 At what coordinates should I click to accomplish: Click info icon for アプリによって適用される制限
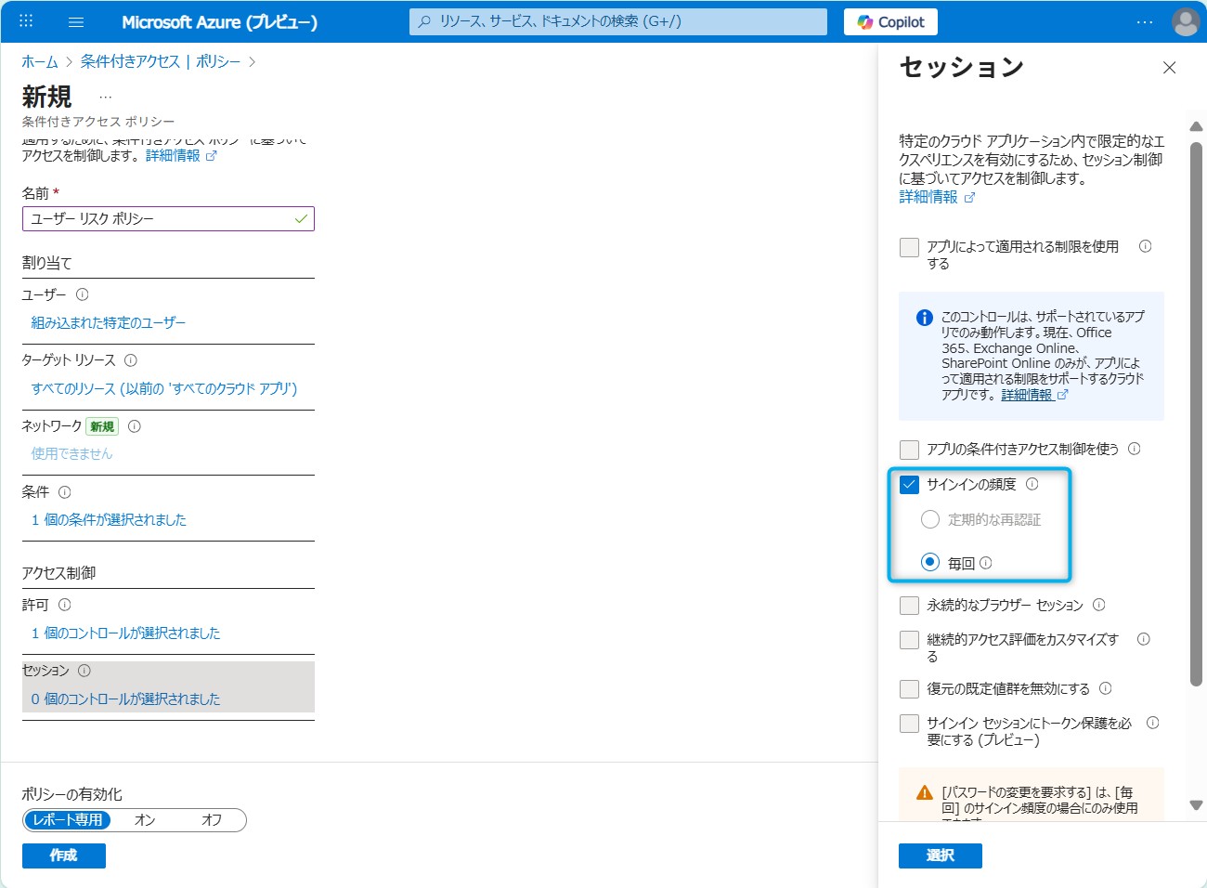tap(1146, 246)
